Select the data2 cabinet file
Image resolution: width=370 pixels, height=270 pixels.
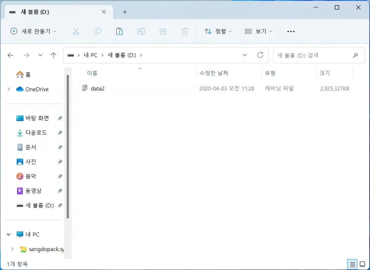point(98,89)
